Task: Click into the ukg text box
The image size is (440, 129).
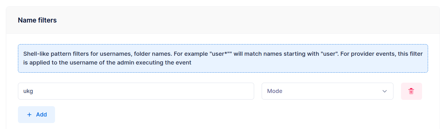Action: [x=136, y=91]
